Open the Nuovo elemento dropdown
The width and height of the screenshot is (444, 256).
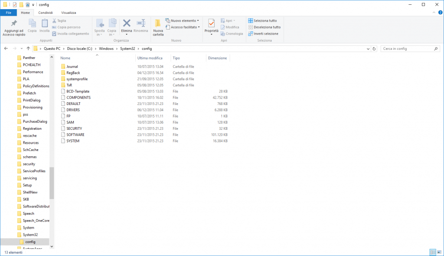pos(182,20)
